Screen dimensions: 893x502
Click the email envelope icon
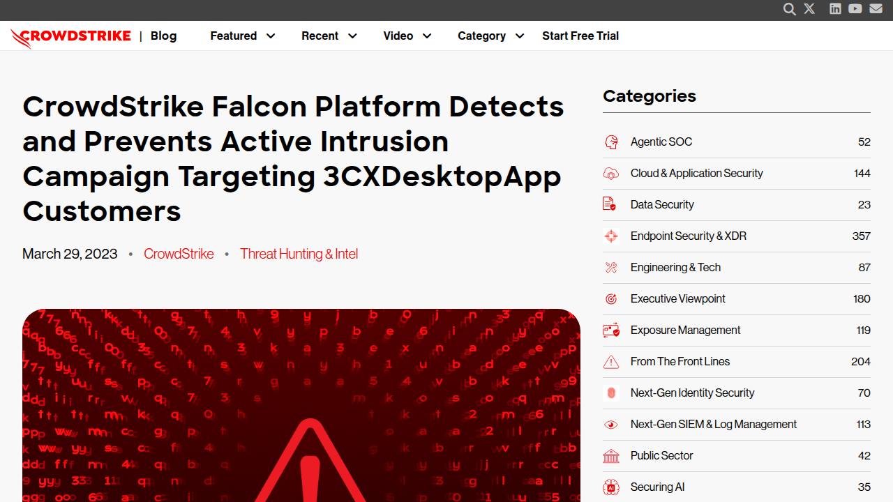[876, 9]
